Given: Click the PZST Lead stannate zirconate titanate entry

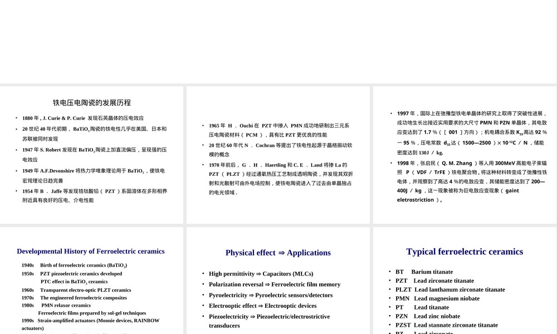Looking at the screenshot, I should tap(447, 325).
